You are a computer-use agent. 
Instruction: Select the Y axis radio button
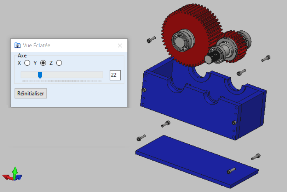click(43, 63)
